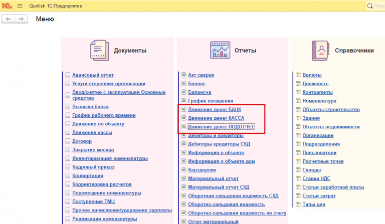This screenshot has width=385, height=224.
Task: Open Объекты строительство catalog
Action: 331,109
